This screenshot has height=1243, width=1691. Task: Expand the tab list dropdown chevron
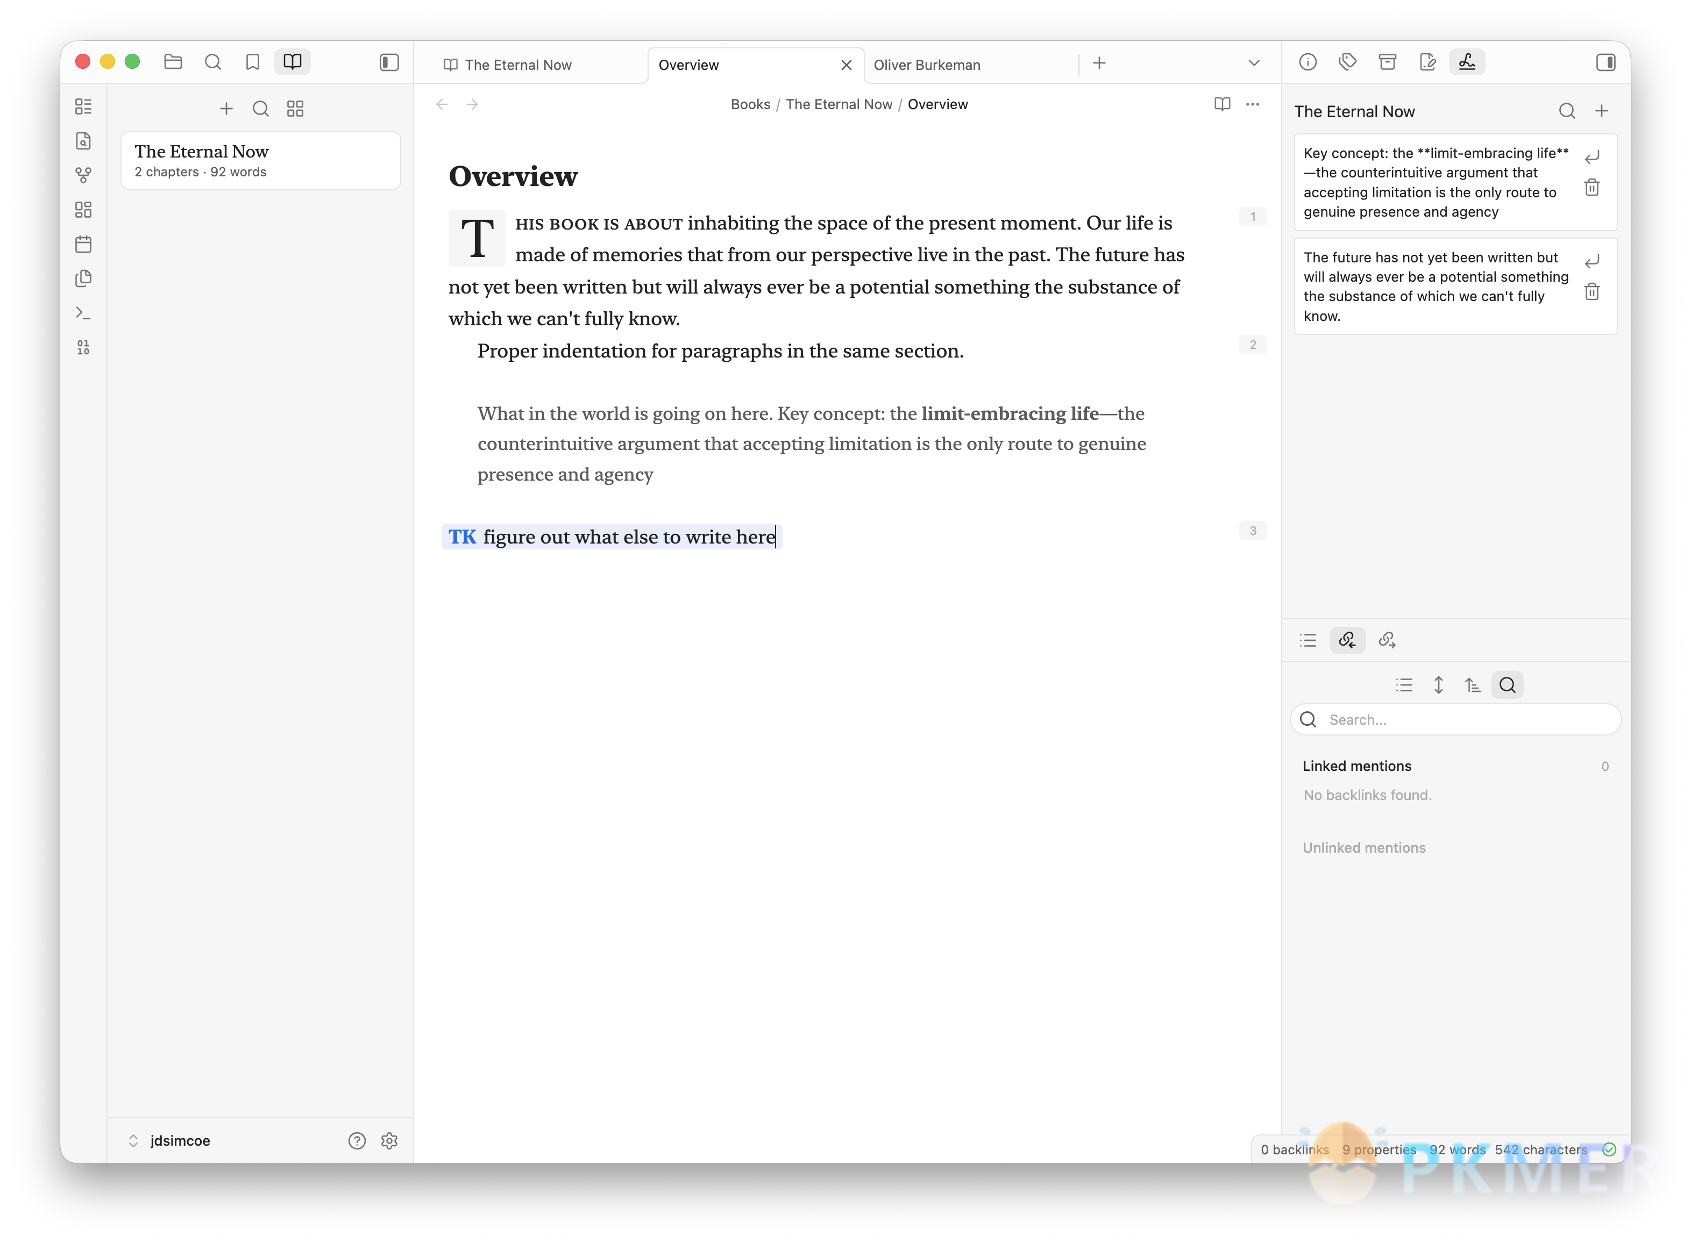point(1254,63)
